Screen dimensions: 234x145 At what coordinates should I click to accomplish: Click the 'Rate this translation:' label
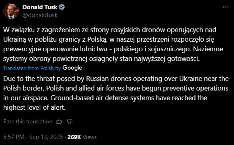tap(28, 121)
